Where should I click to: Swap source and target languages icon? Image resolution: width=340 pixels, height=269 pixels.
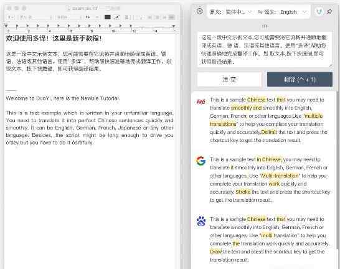(x=260, y=12)
